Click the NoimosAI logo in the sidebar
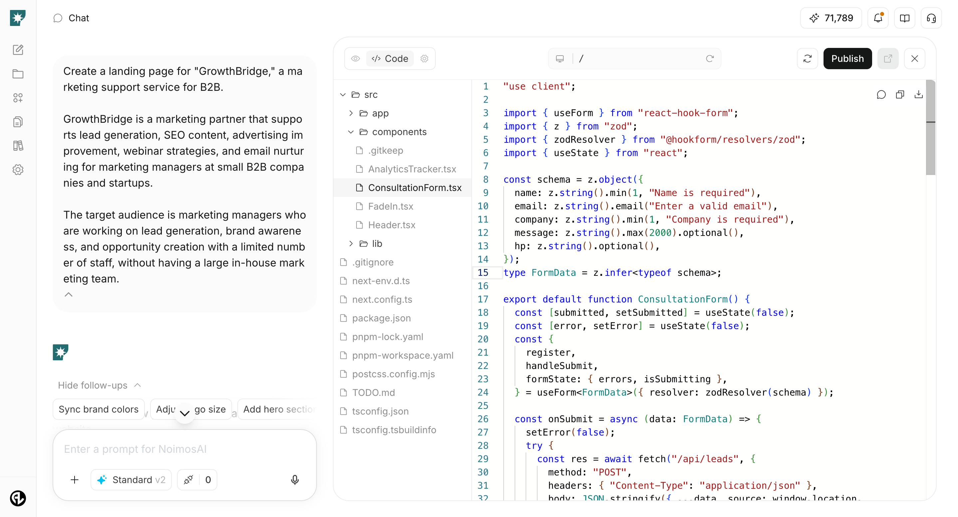Viewport: 958px width, 517px height. pos(18,18)
